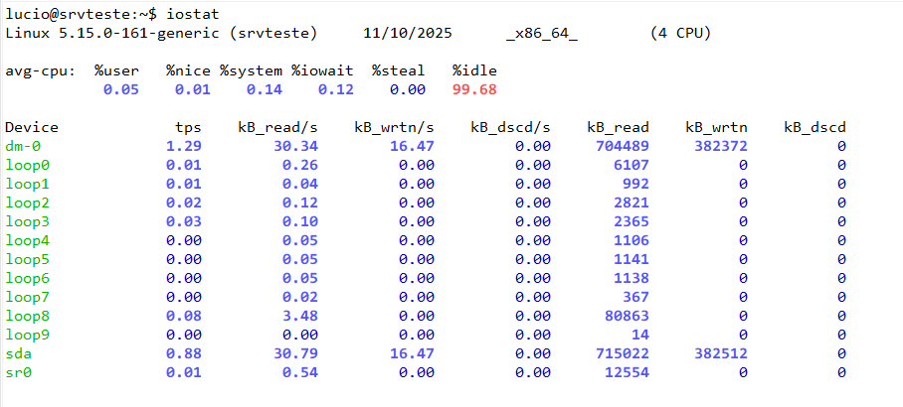Viewport: 903px width, 407px height.
Task: Click the %idle value 99.68
Action: click(x=474, y=89)
